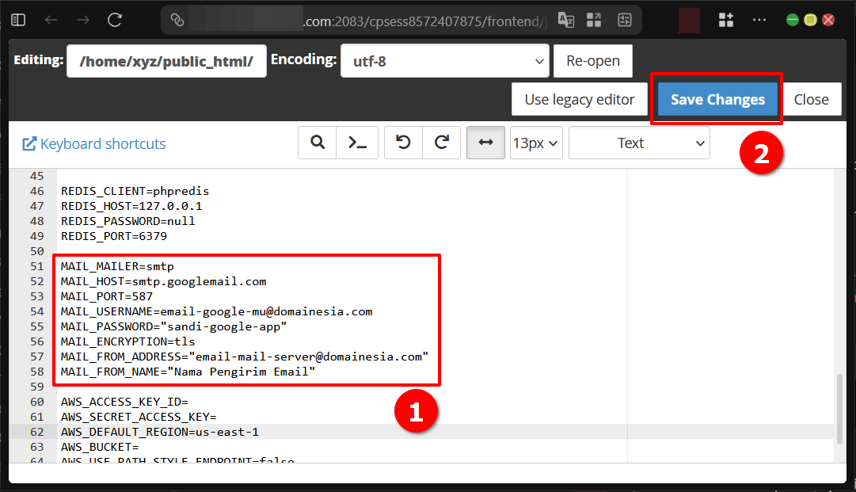The height and width of the screenshot is (492, 856).
Task: Open the Text syntax mode dropdown
Action: point(638,143)
